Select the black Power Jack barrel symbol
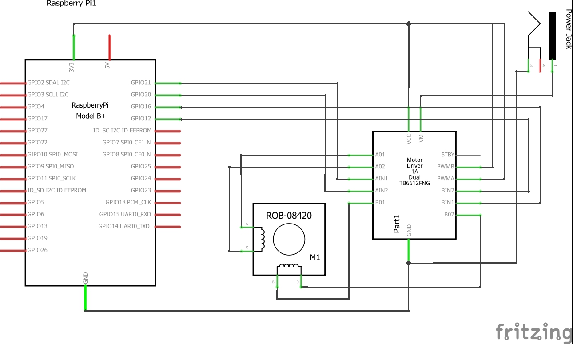This screenshot has height=344, width=573. click(552, 36)
